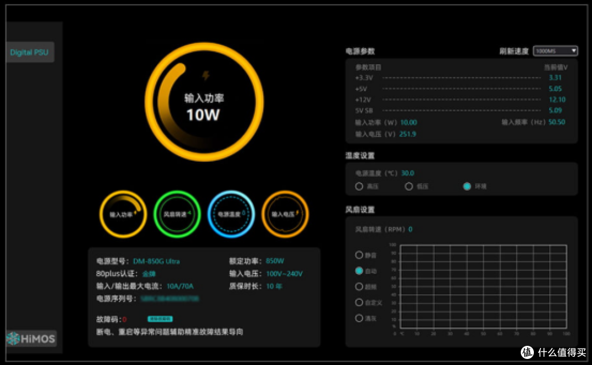Viewport: 592px width, 365px height.
Task: Click the +12V value 12.10
Action: (557, 100)
